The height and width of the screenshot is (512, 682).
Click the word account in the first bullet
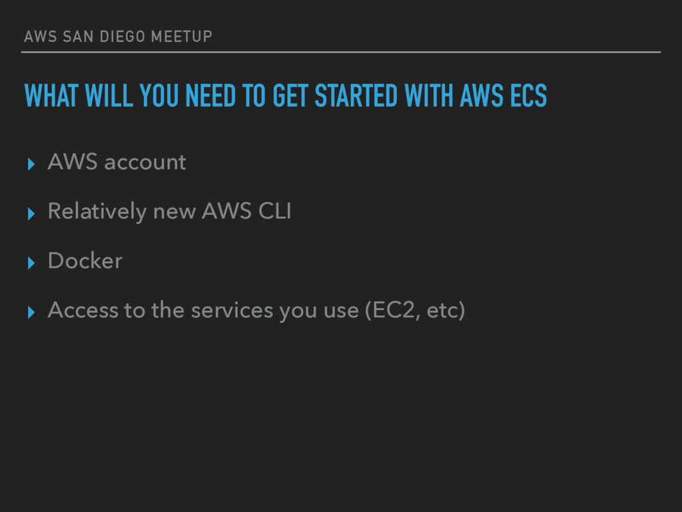[x=145, y=163]
